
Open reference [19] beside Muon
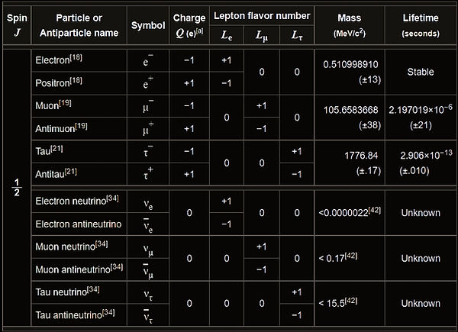(x=65, y=103)
